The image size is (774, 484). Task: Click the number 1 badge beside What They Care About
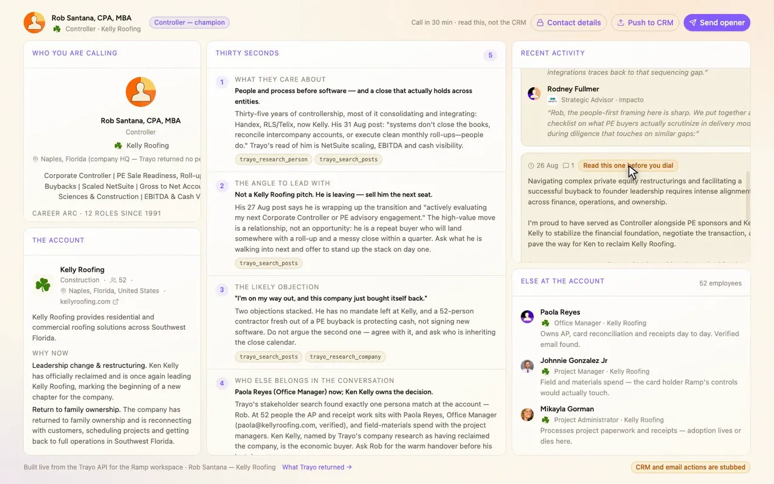coord(222,82)
